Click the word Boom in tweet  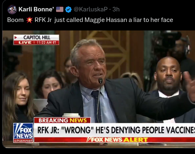click(15, 20)
